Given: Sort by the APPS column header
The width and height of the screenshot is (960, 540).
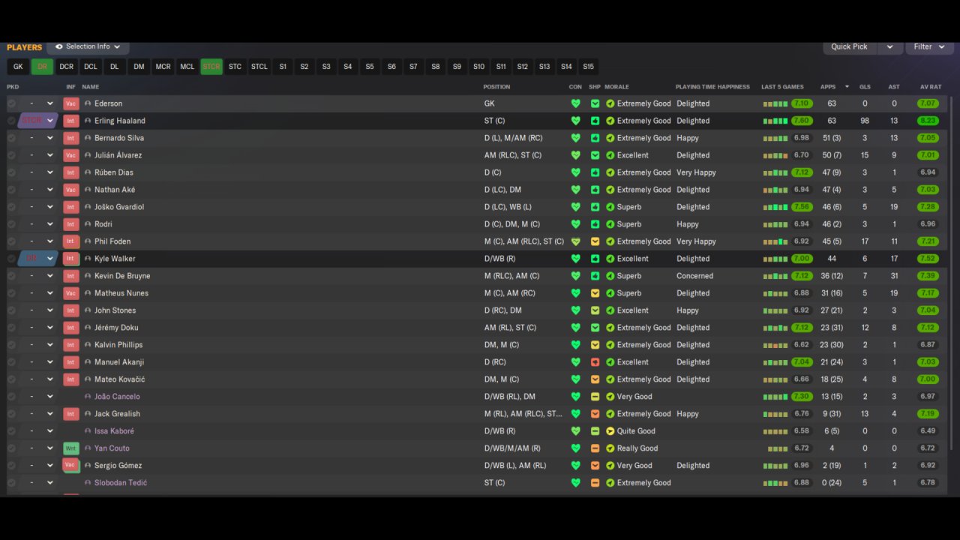Looking at the screenshot, I should tap(828, 87).
